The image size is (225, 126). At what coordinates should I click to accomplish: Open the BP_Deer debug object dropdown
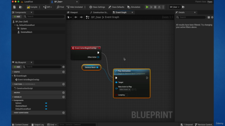[x=174, y=7]
